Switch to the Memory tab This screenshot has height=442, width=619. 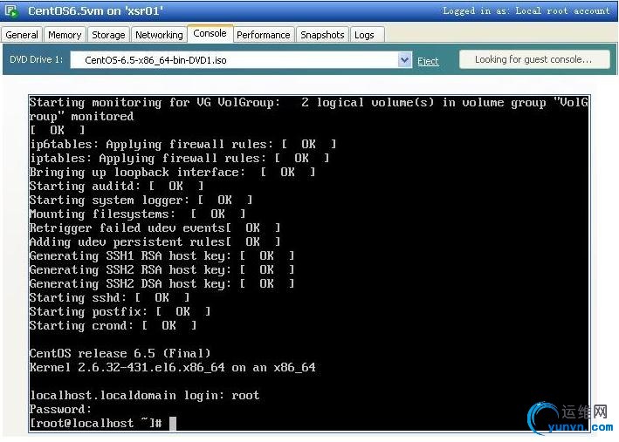(x=65, y=35)
